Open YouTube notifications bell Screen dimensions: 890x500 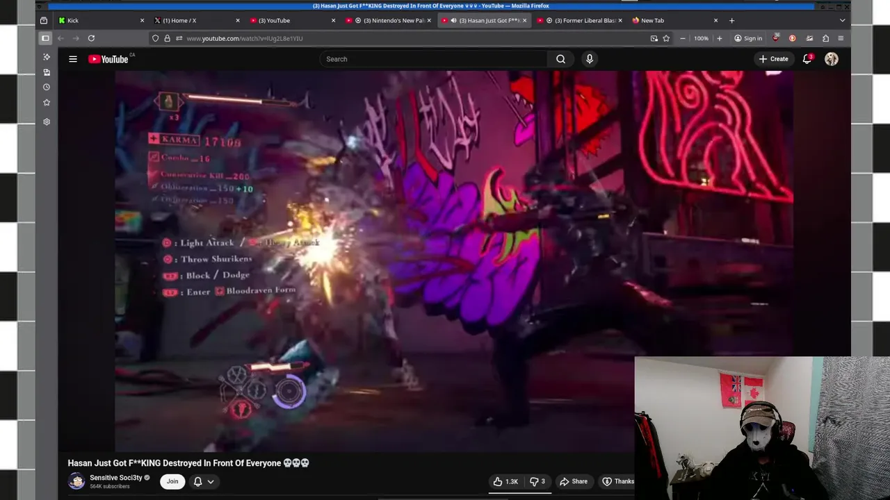pyautogui.click(x=807, y=59)
